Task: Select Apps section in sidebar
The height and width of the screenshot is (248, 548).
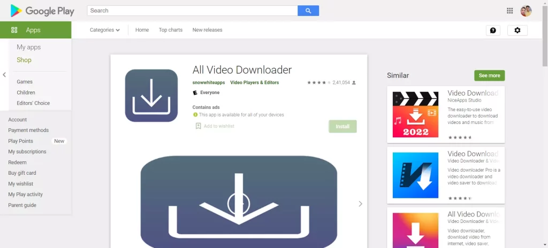Action: coord(36,30)
